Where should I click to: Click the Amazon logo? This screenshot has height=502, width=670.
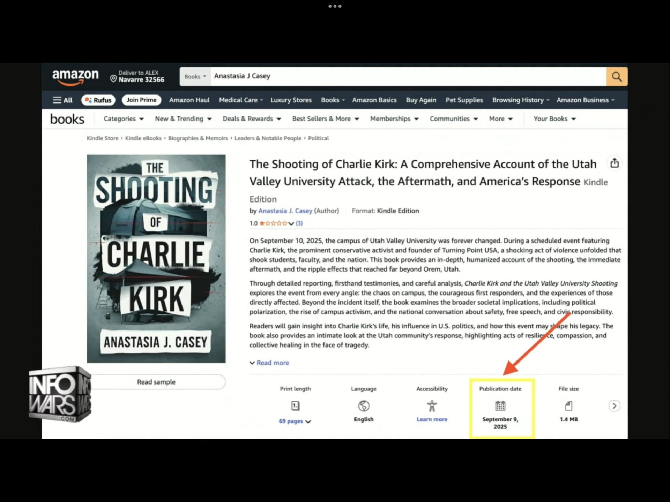75,77
